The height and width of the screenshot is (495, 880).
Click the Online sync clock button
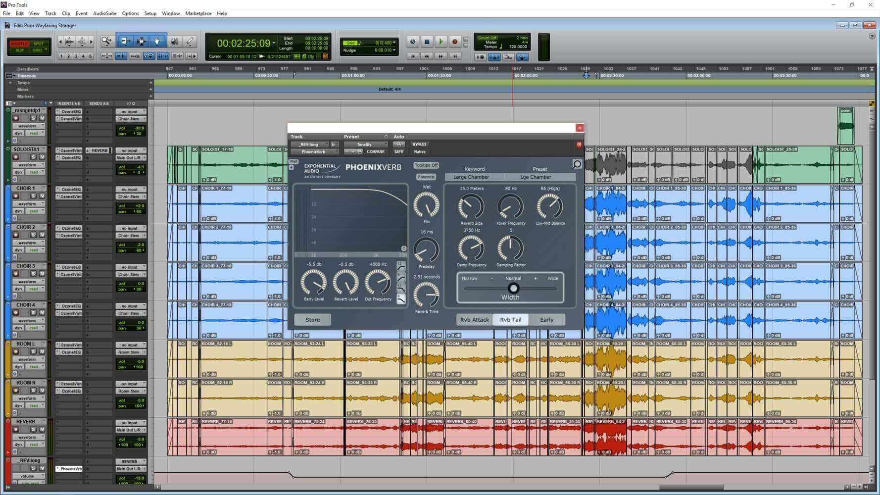click(413, 42)
